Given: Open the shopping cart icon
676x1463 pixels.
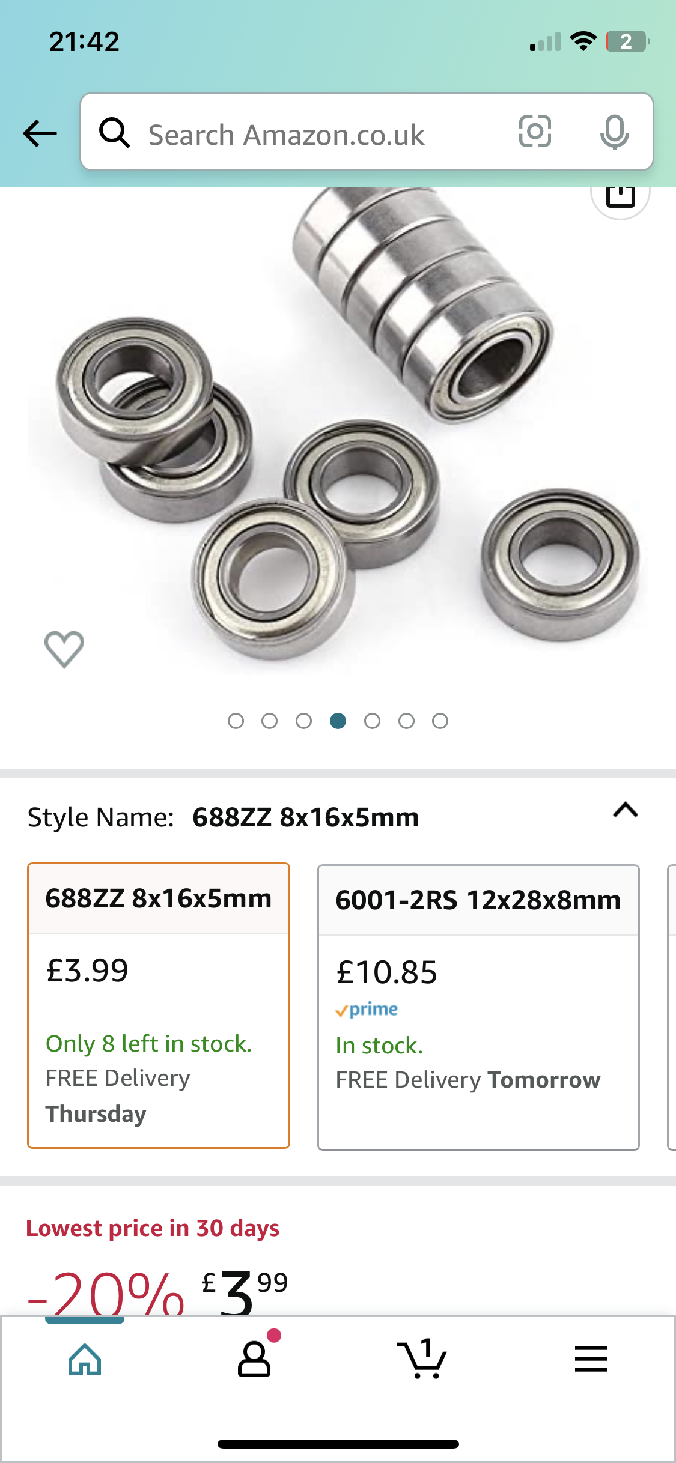Looking at the screenshot, I should (x=422, y=1359).
